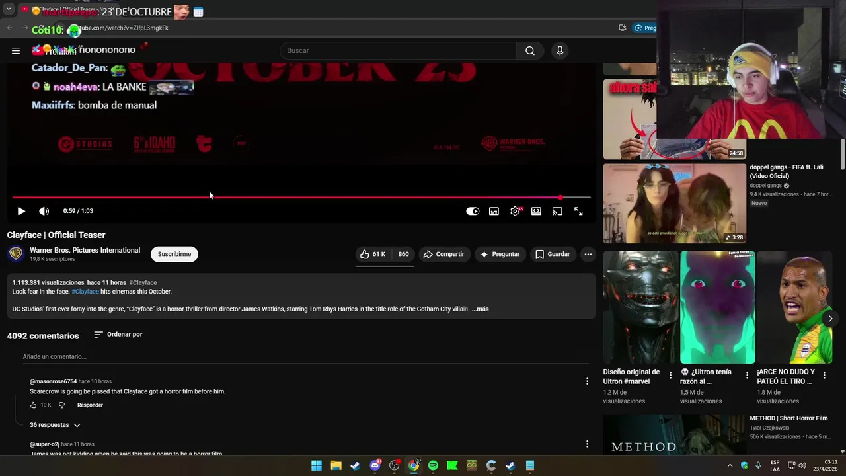The height and width of the screenshot is (476, 846).
Task: Open METHOD | Short Horror Film title
Action: pos(788,418)
